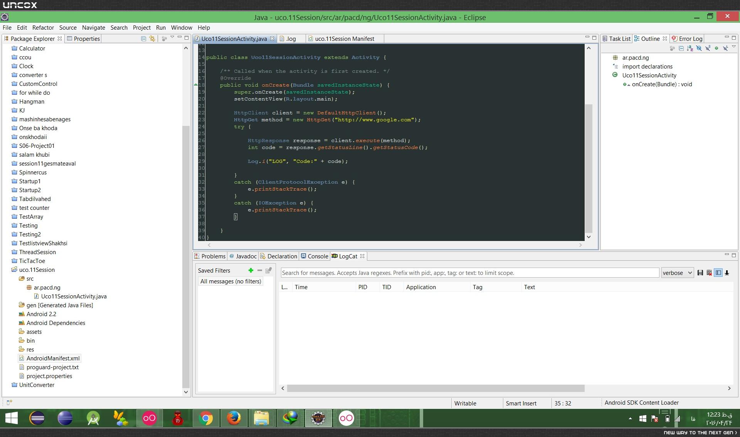Select the TicTacToe project
This screenshot has height=437, width=740.
click(32, 261)
